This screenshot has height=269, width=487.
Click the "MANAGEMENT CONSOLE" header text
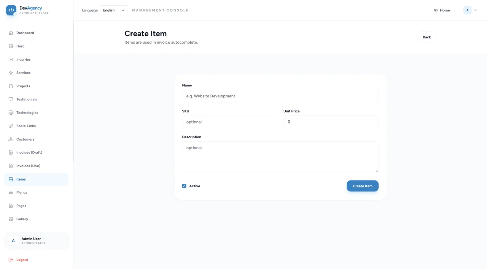[x=160, y=10]
